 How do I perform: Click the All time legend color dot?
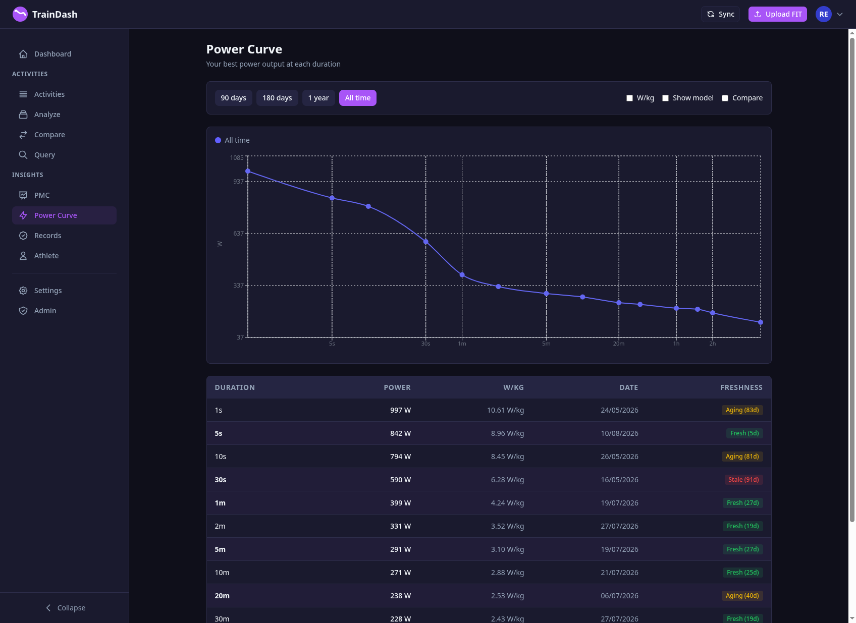pos(218,140)
